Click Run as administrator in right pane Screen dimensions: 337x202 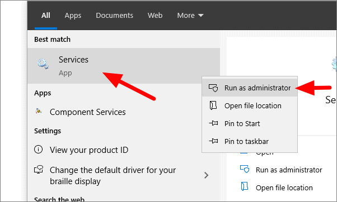(x=289, y=170)
